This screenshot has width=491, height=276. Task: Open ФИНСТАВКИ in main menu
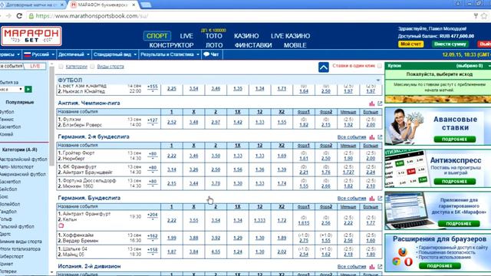point(253,45)
